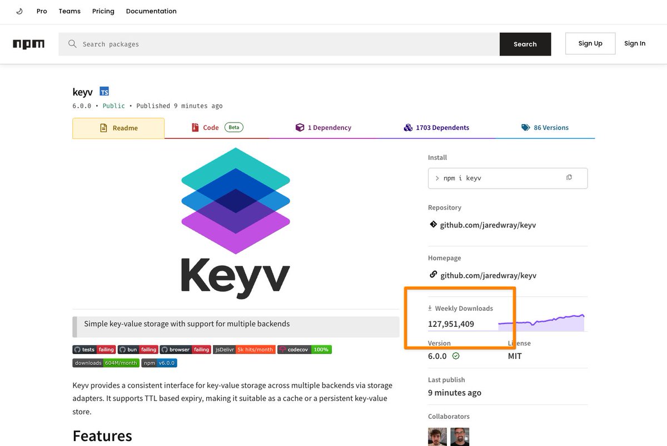This screenshot has width=667, height=446.
Task: Open the Pro menu item
Action: (x=42, y=11)
